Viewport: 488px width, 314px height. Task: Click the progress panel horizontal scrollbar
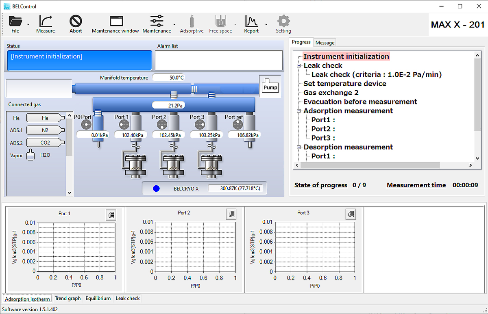[x=370, y=165]
